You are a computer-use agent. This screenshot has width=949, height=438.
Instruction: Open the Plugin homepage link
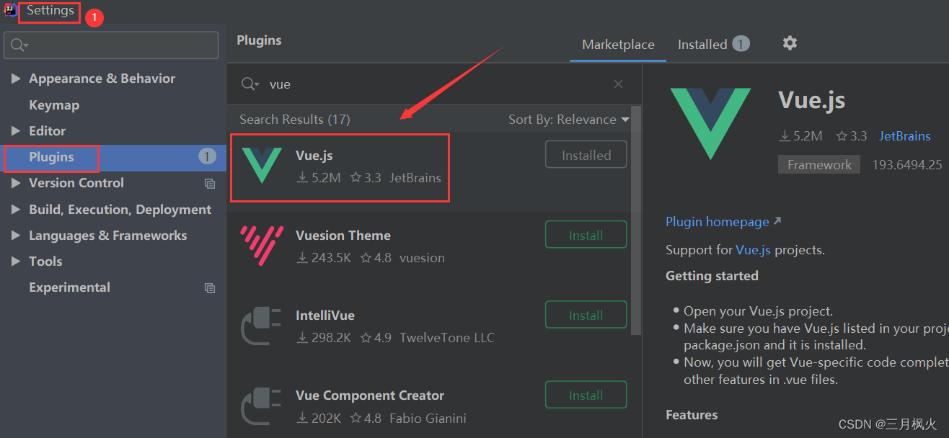coord(723,222)
